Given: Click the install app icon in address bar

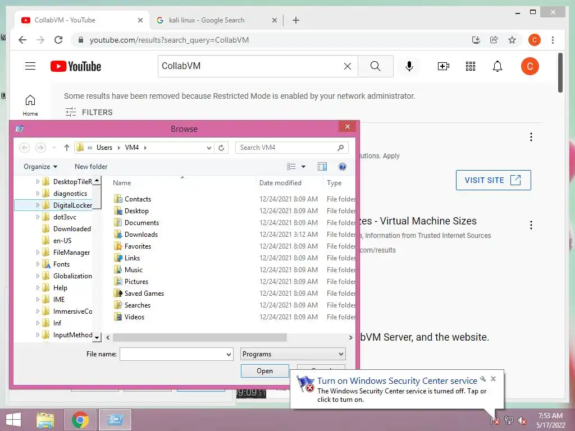Looking at the screenshot, I should pyautogui.click(x=476, y=40).
